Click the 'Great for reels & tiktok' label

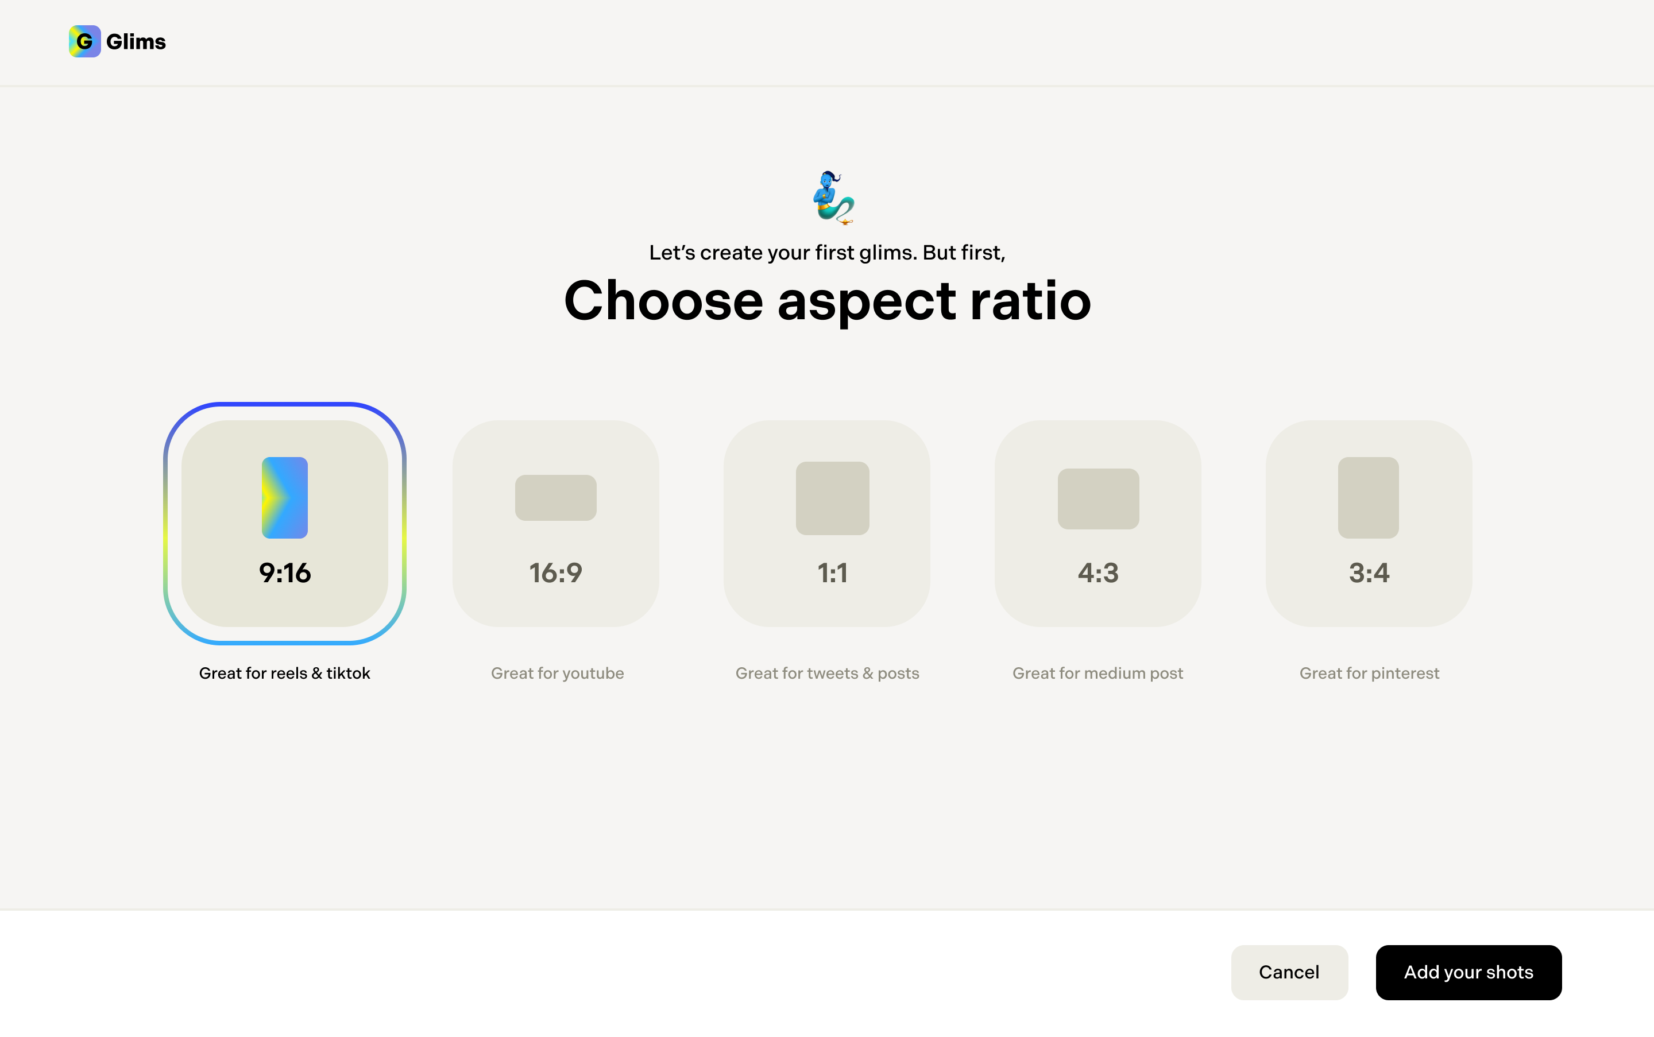pyautogui.click(x=285, y=673)
